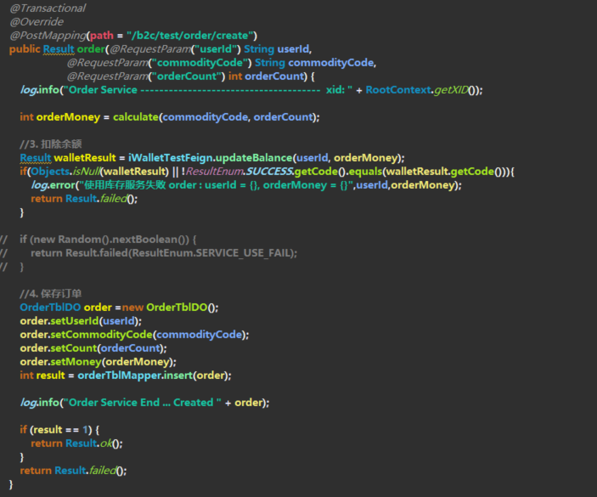Click the setUserId method call

[x=75, y=321]
